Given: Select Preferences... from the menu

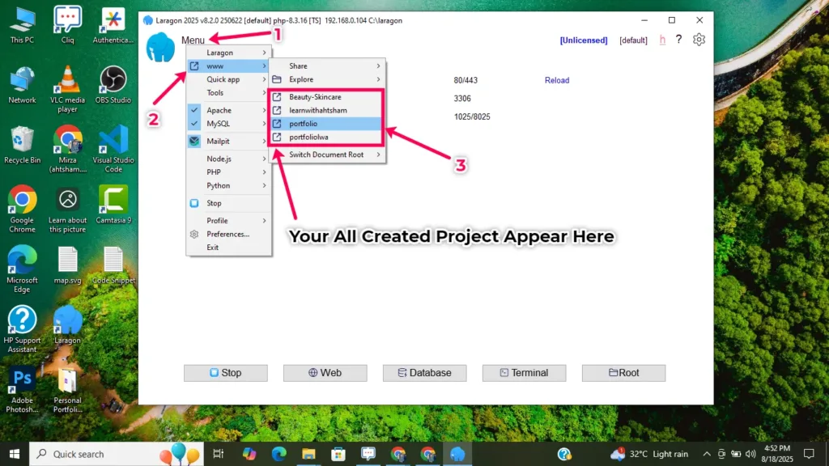Looking at the screenshot, I should [x=227, y=234].
